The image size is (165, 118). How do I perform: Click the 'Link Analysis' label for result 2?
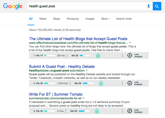pyautogui.click(x=138, y=83)
